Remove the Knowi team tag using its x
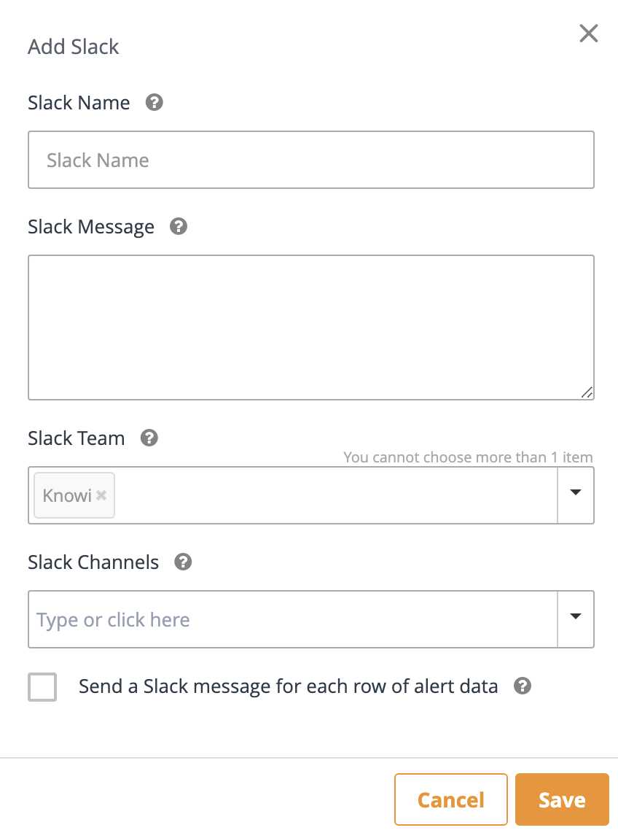Viewport: 618px width, 833px height. 101,495
